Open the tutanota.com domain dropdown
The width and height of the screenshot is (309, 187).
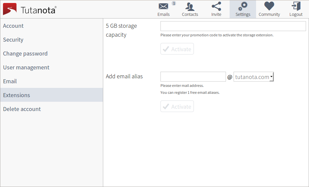[x=254, y=77]
